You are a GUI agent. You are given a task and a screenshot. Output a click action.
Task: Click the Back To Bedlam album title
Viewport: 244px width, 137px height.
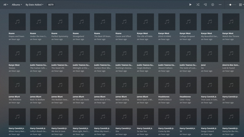click(x=37, y=100)
